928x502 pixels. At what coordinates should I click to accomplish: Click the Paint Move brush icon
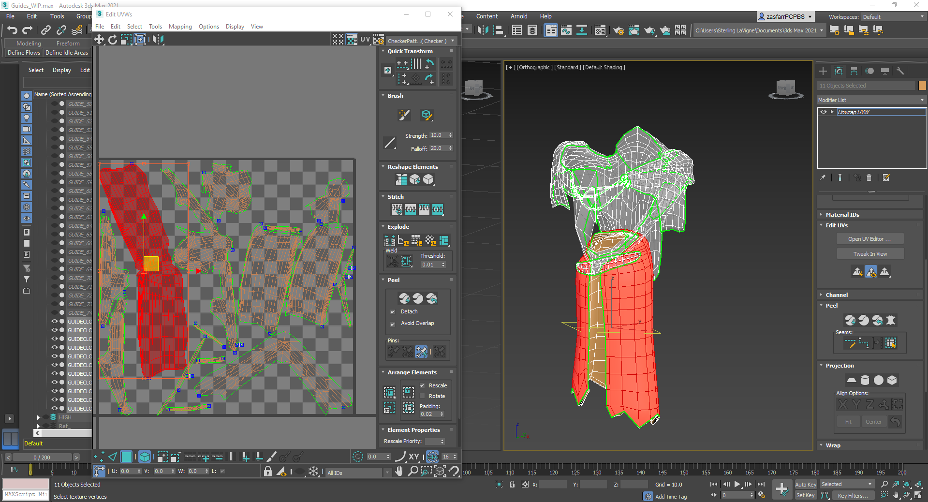pyautogui.click(x=404, y=115)
